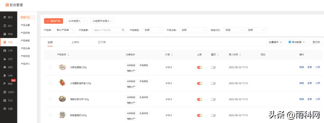Check the box for 海鲜世家花甲180g
324x123 pixels.
tap(51, 99)
